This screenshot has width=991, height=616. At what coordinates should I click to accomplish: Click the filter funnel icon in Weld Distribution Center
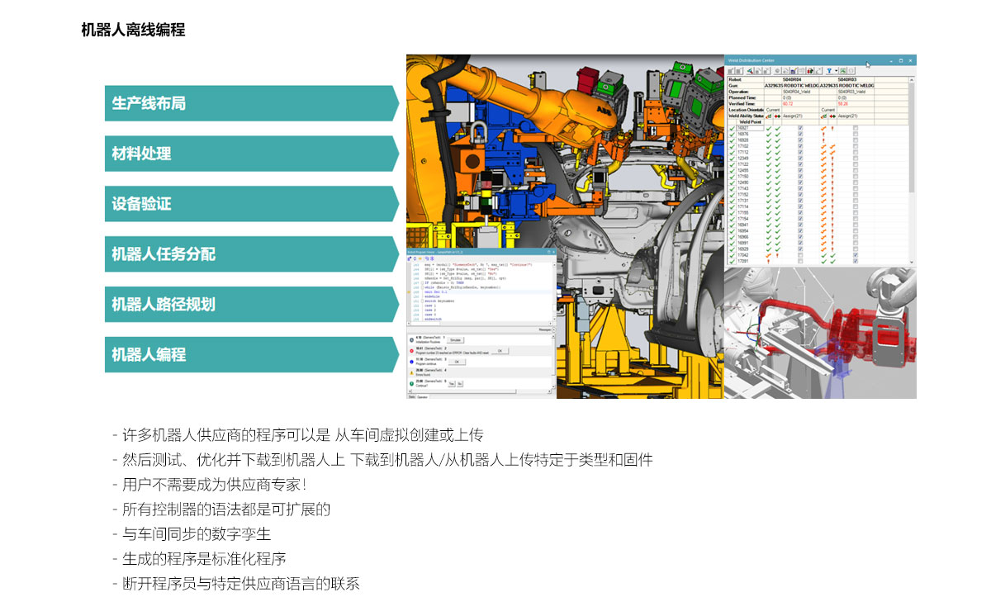[828, 71]
